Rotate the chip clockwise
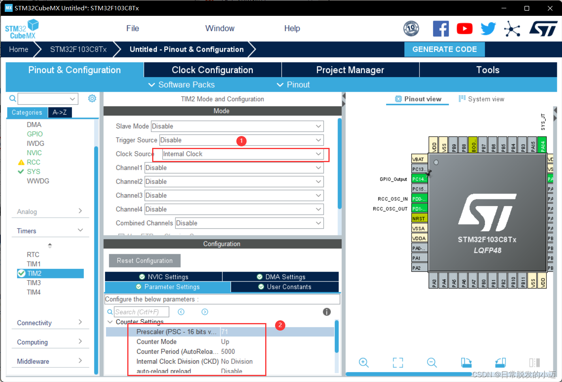Viewport: 562px width, 382px height. (x=466, y=363)
